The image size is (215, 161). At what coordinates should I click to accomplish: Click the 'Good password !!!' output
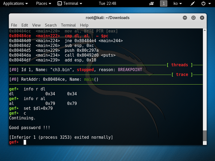[x=30, y=128]
